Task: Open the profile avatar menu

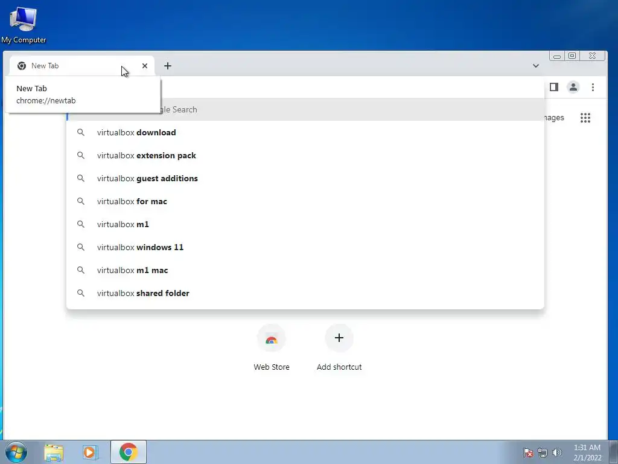Action: coord(573,87)
